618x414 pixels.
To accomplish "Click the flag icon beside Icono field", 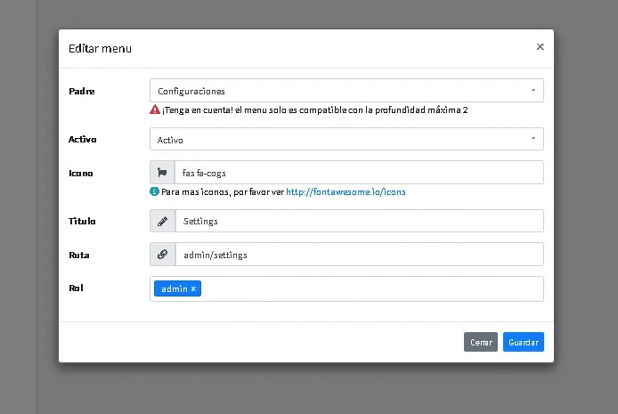I will point(162,173).
